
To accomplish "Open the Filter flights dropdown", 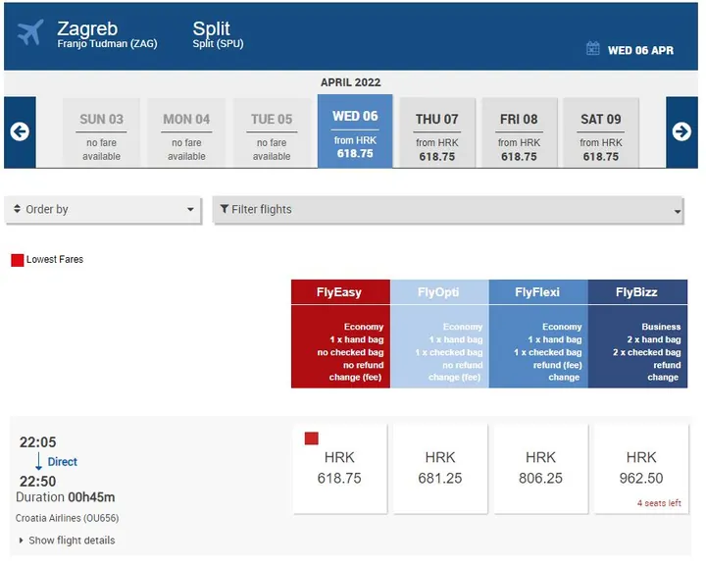I will click(448, 210).
